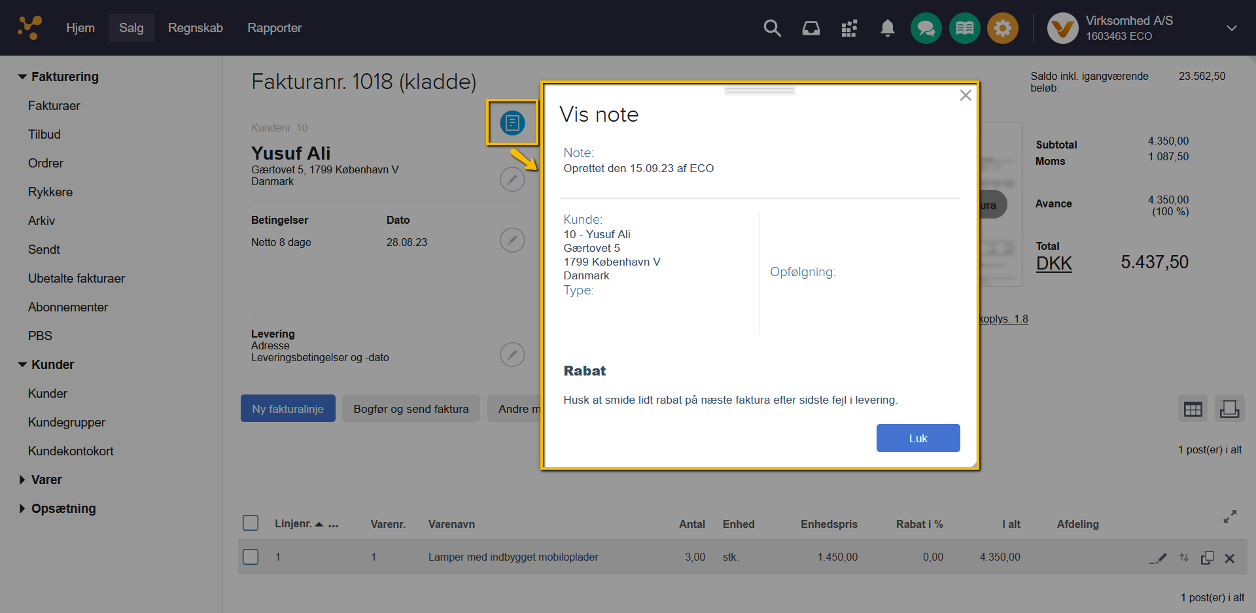Screen dimensions: 1256x613
Task: Open the apps grid icon
Action: (x=849, y=28)
